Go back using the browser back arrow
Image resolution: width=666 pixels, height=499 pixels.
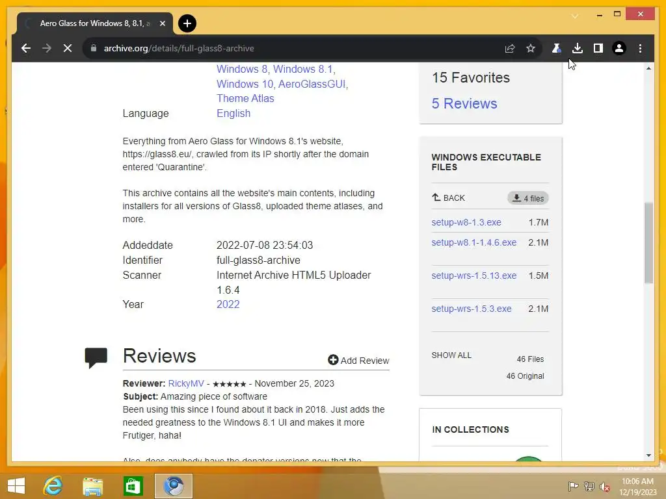pos(26,48)
